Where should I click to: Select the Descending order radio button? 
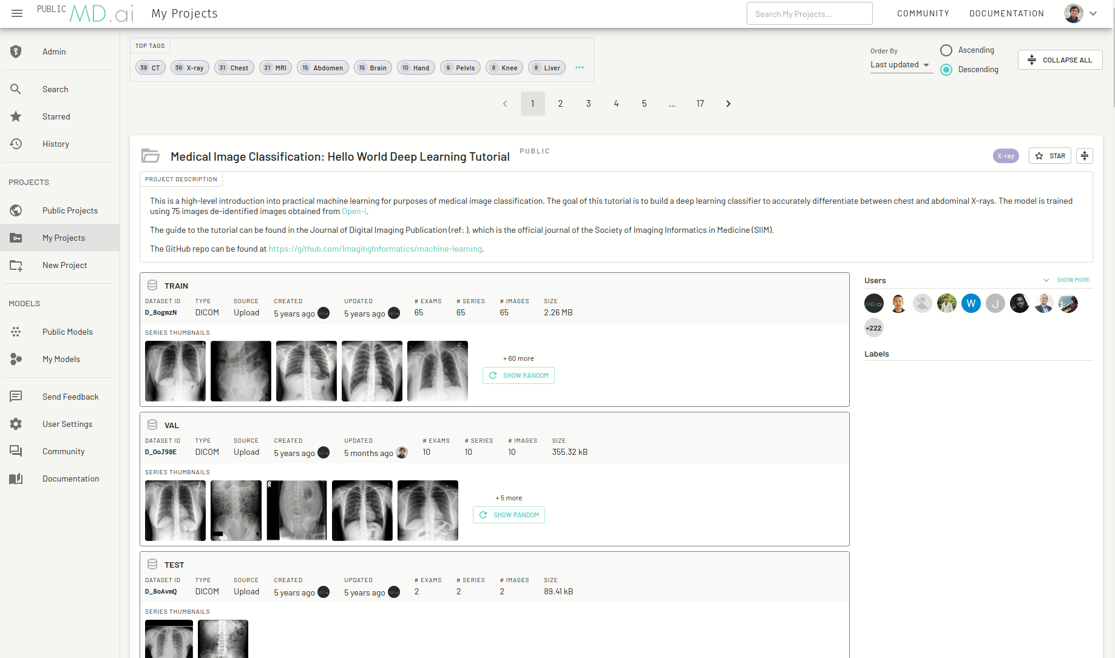(x=946, y=70)
